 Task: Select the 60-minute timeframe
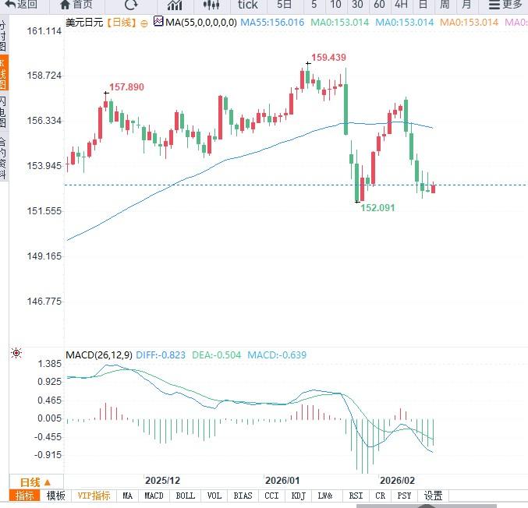pyautogui.click(x=379, y=5)
